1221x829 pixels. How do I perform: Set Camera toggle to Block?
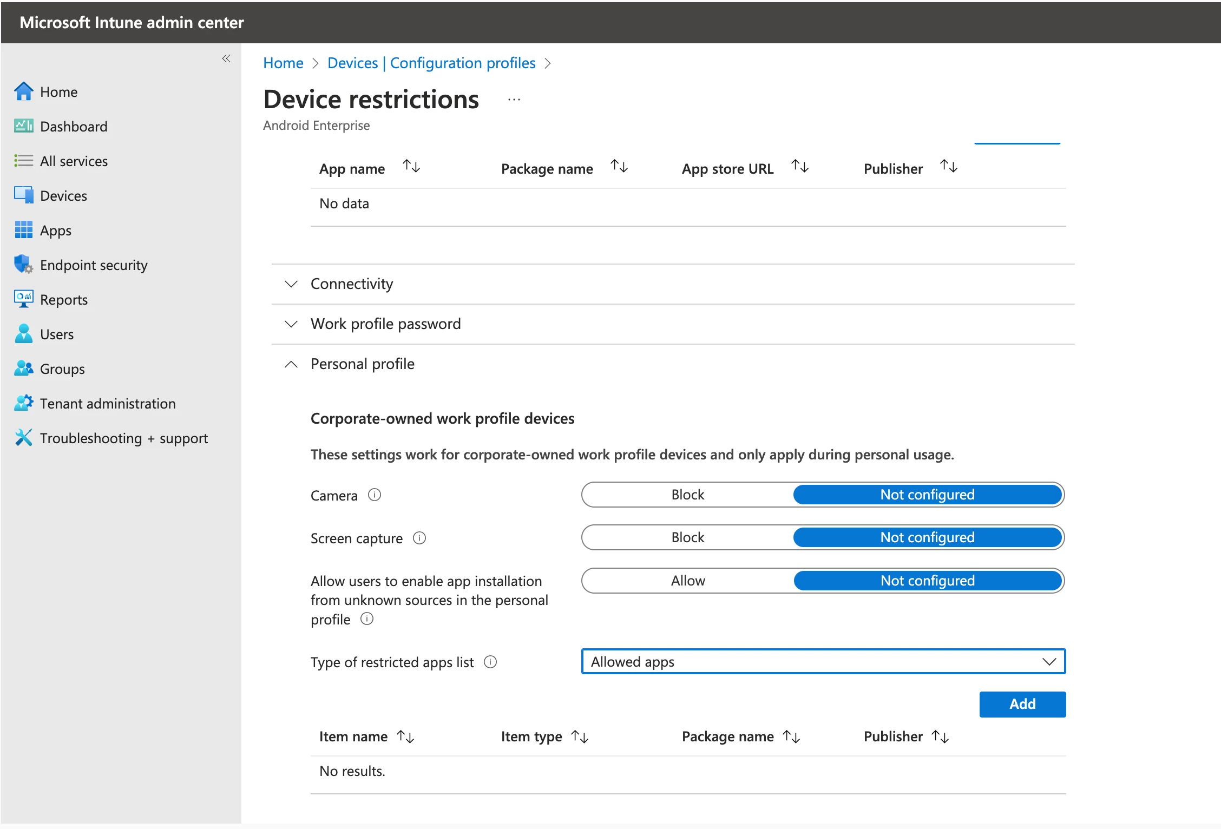687,495
